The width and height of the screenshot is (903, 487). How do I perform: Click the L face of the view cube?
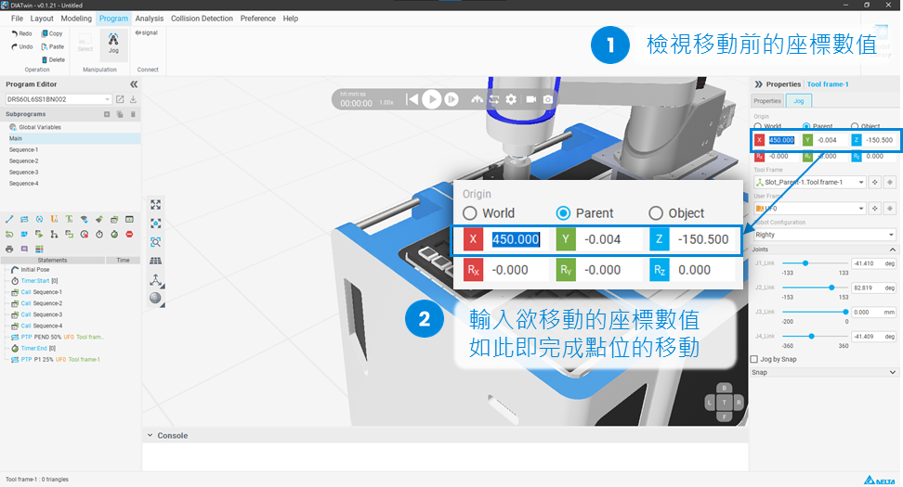pos(710,403)
